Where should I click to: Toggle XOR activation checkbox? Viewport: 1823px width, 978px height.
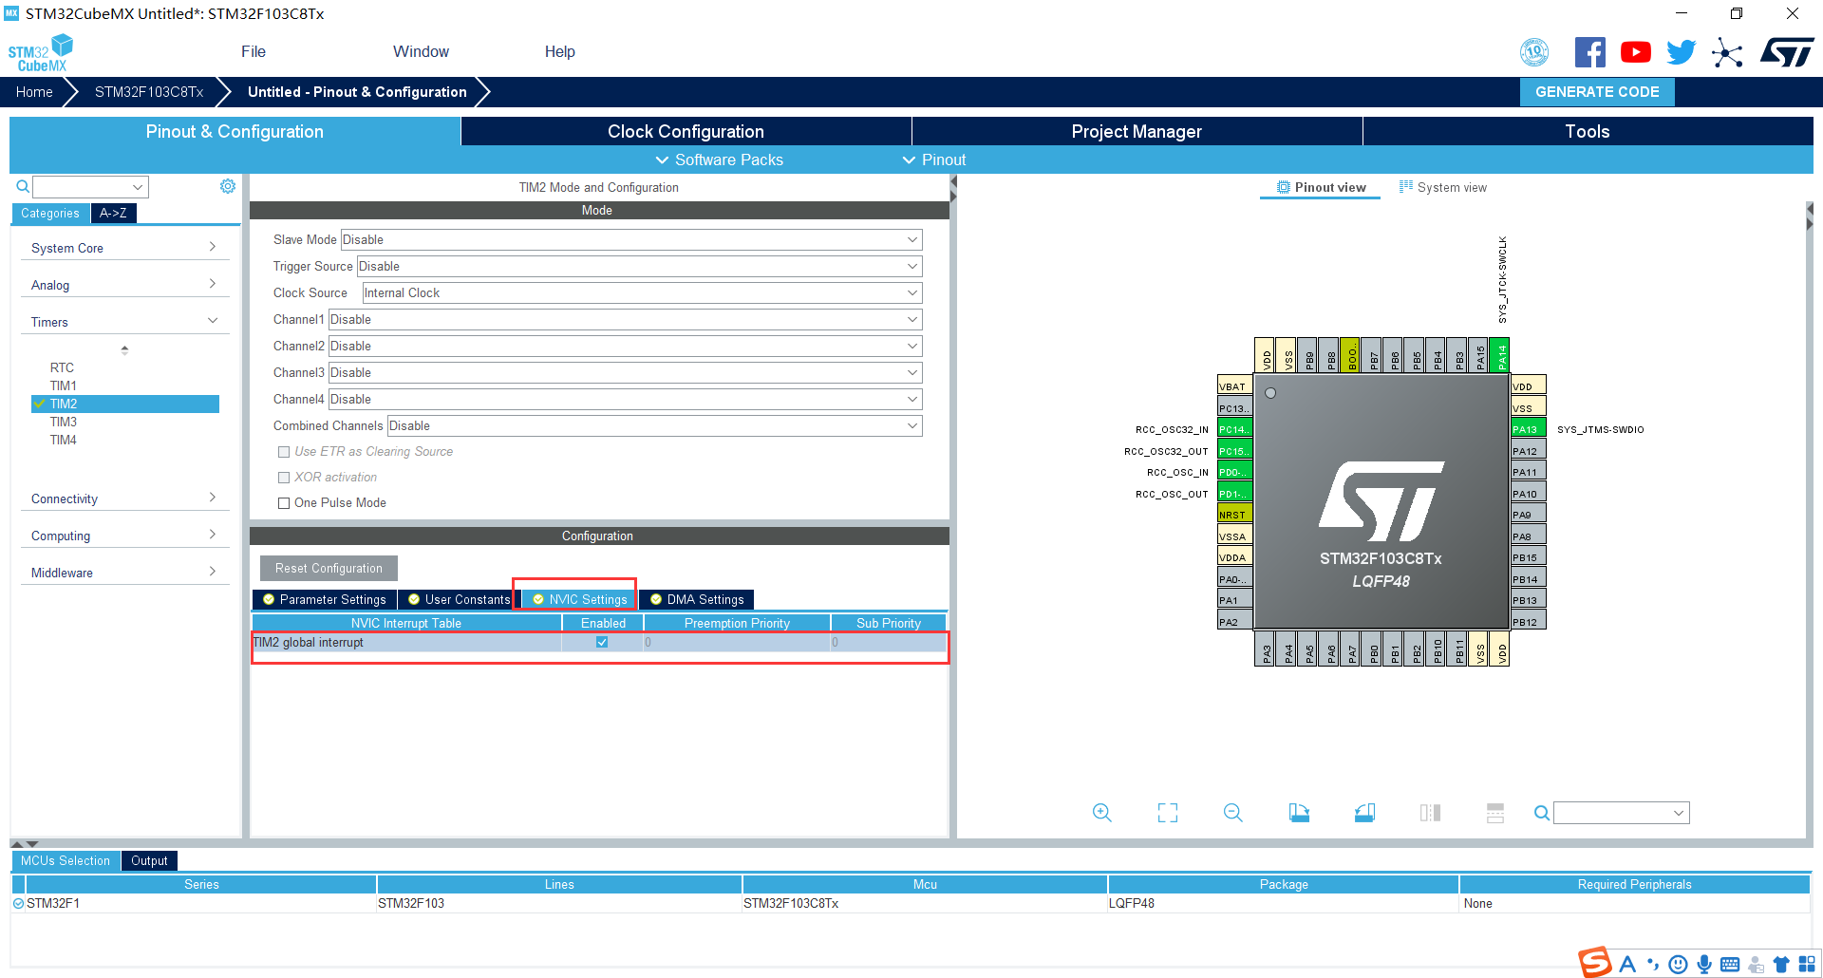(283, 478)
